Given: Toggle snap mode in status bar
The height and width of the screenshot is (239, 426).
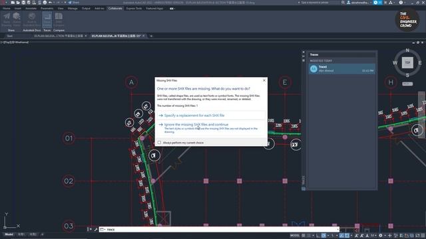Looking at the screenshot, I should (309, 236).
